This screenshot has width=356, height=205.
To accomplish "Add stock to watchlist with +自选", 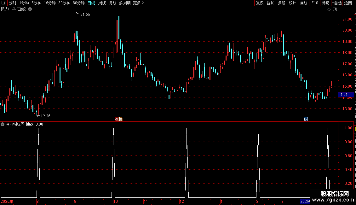I will [337, 3].
